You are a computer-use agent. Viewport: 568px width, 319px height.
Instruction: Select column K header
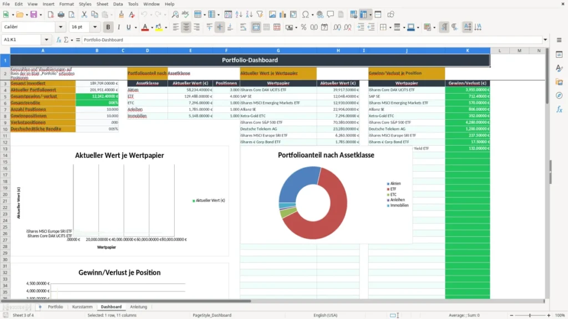pyautogui.click(x=467, y=50)
